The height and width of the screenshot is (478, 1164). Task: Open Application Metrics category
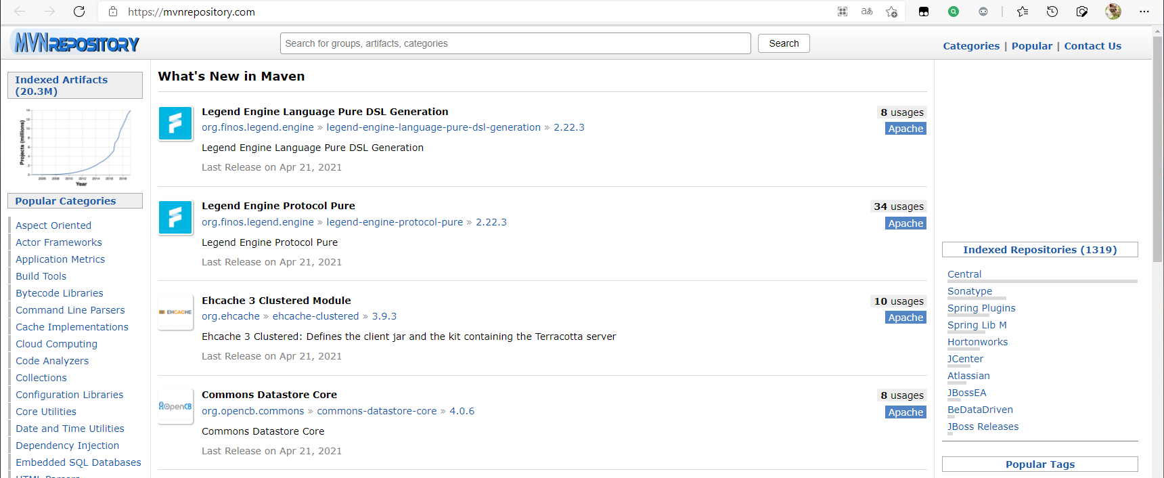(60, 259)
